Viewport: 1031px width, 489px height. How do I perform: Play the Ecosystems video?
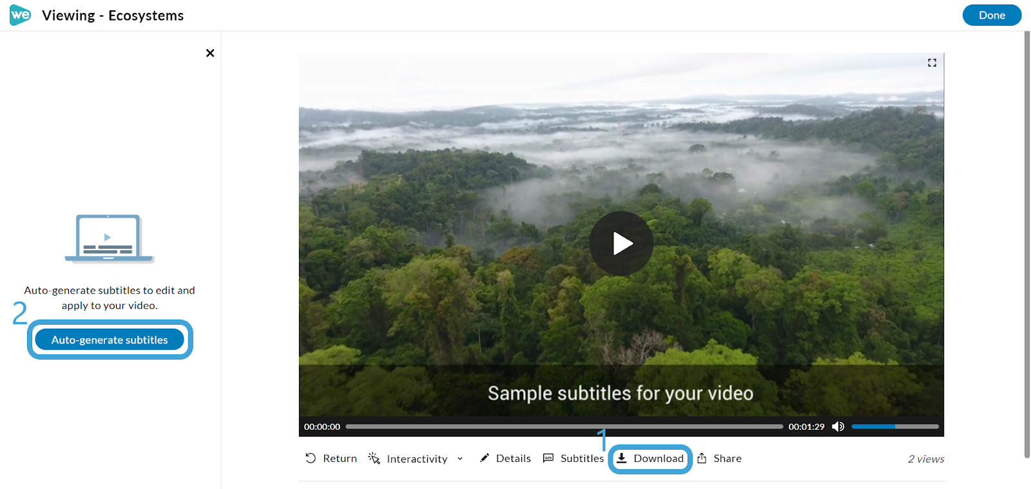[621, 244]
